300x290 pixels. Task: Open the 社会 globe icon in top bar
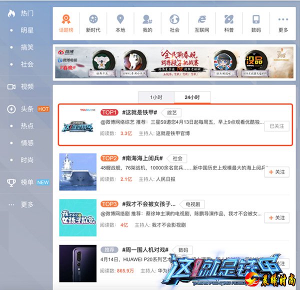click(174, 19)
